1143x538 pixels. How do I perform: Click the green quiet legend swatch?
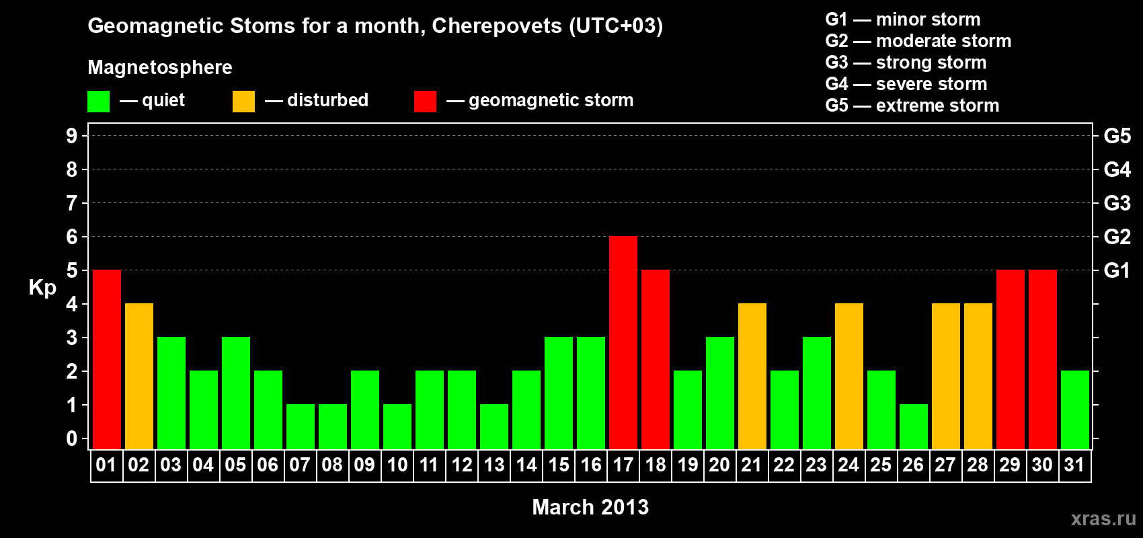[99, 102]
